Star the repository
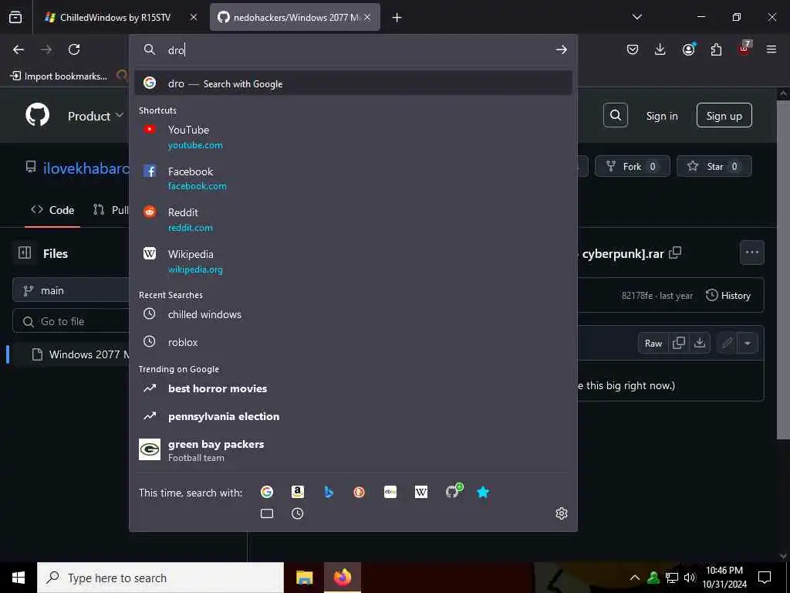790x593 pixels. pyautogui.click(x=714, y=167)
